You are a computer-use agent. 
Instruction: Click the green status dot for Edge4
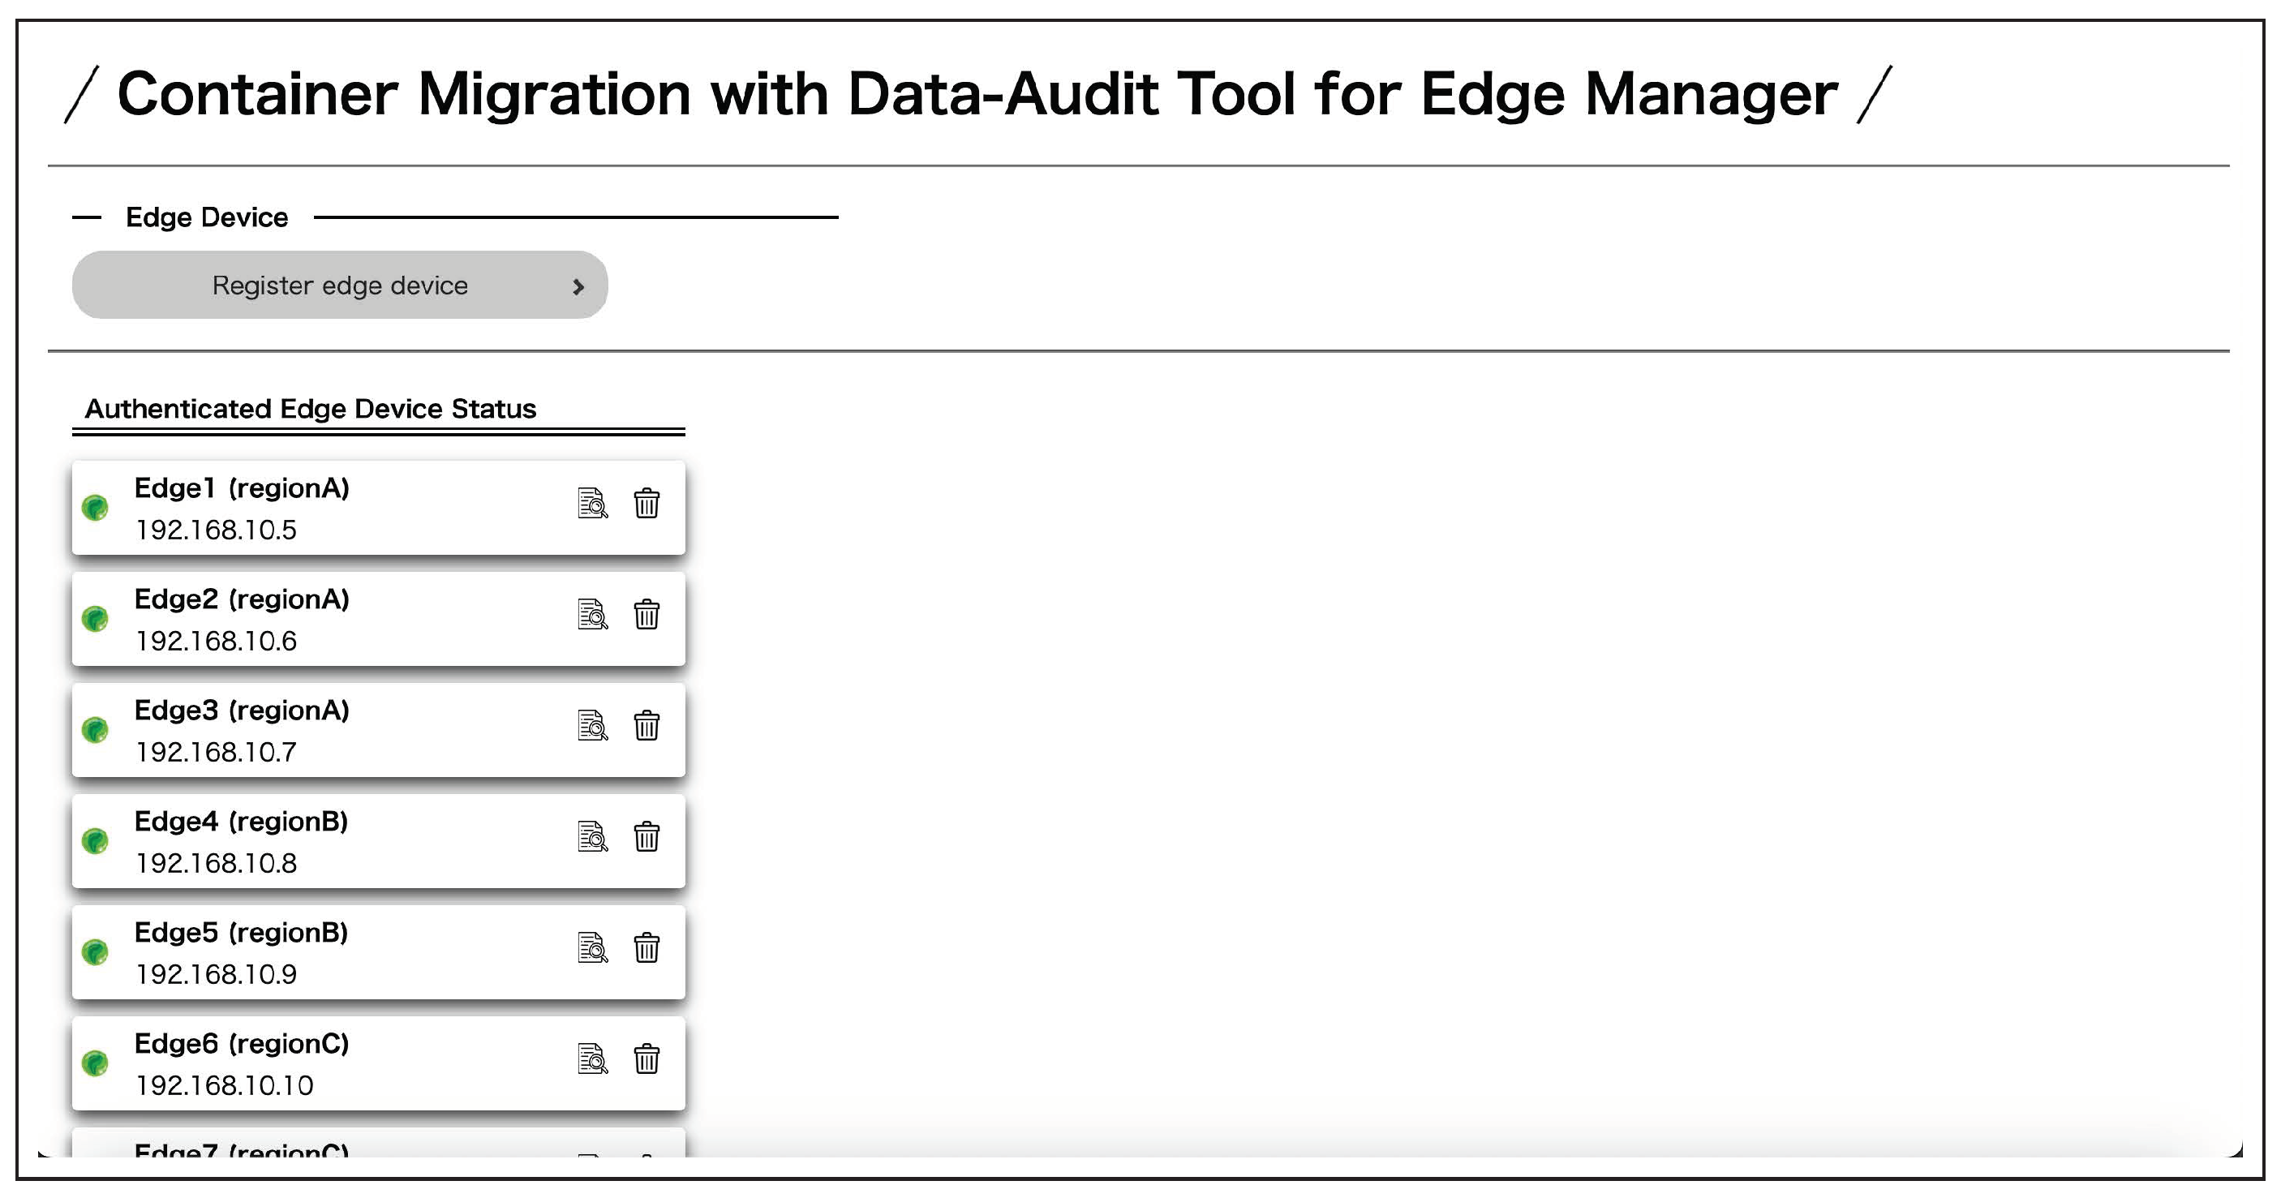96,840
